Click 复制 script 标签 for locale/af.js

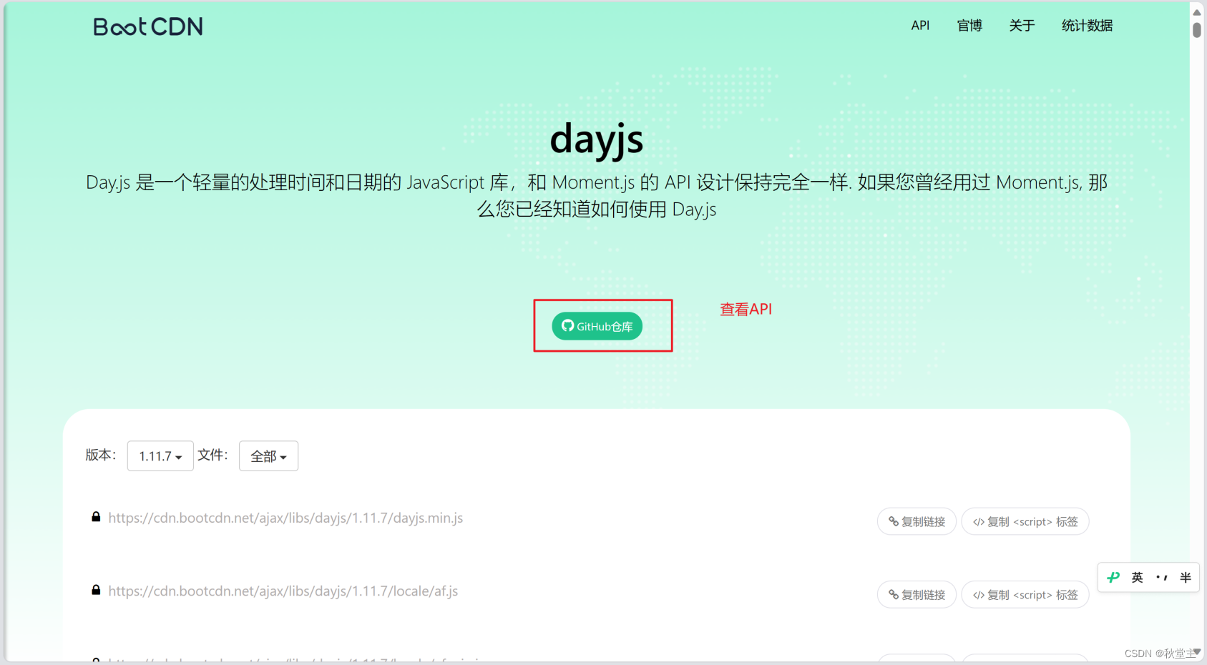[1025, 594]
